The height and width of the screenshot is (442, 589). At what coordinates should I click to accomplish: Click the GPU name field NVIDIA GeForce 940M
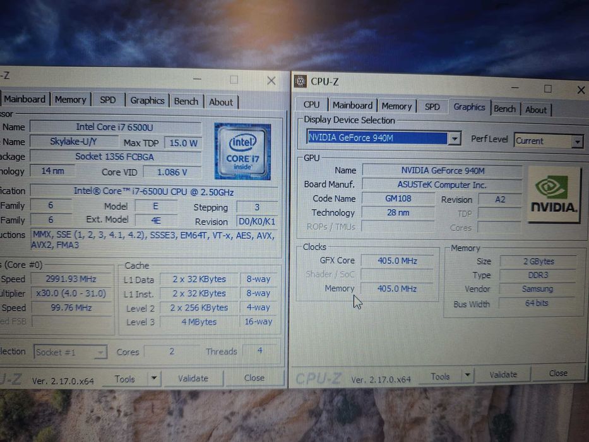click(443, 170)
